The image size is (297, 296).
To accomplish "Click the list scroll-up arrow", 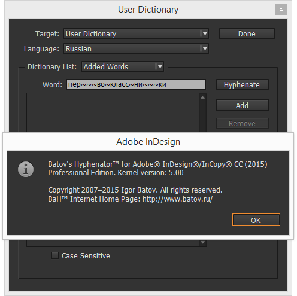I will click(x=203, y=97).
